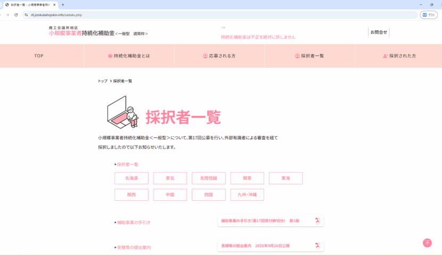Select the 九州・沖縄 region button

pos(247,195)
